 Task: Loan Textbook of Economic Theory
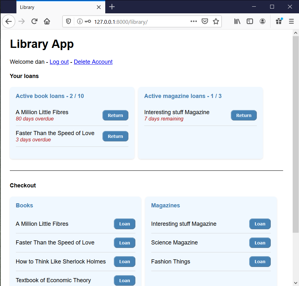(x=125, y=281)
